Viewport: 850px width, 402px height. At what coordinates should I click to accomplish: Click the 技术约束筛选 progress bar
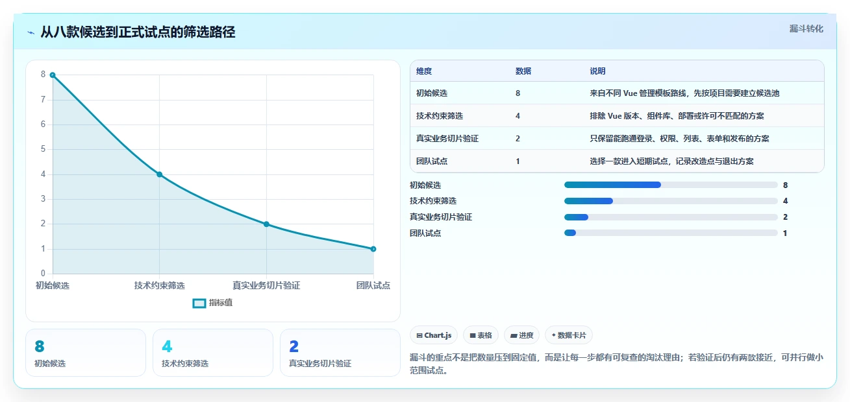(x=671, y=201)
